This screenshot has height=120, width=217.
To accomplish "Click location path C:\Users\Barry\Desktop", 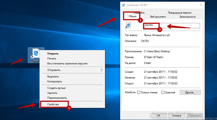I will pos(157,51).
